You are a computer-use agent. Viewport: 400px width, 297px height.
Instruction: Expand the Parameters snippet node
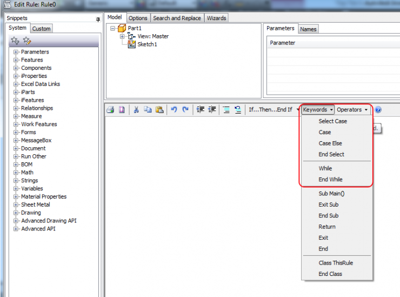tap(16, 52)
